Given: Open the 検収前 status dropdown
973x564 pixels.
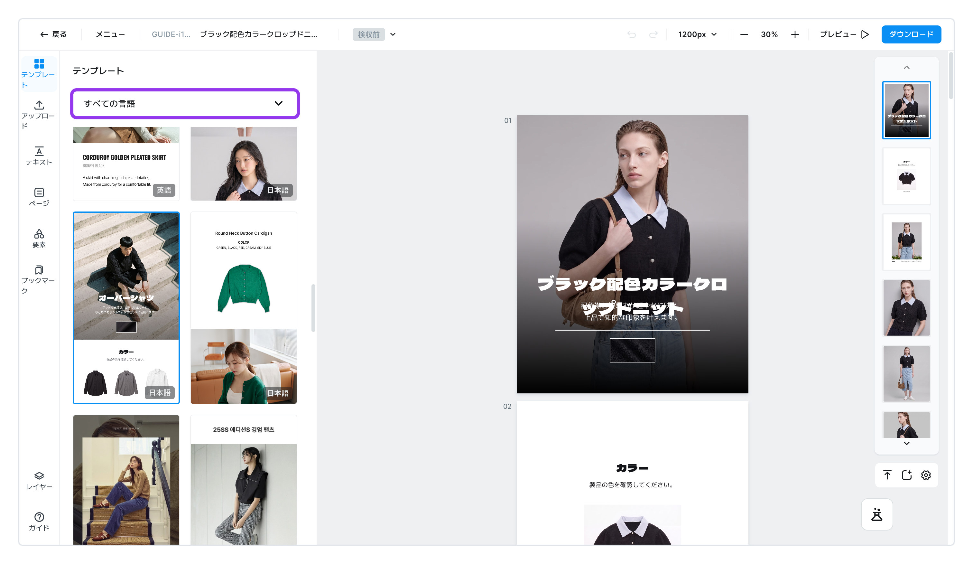Looking at the screenshot, I should (x=374, y=34).
